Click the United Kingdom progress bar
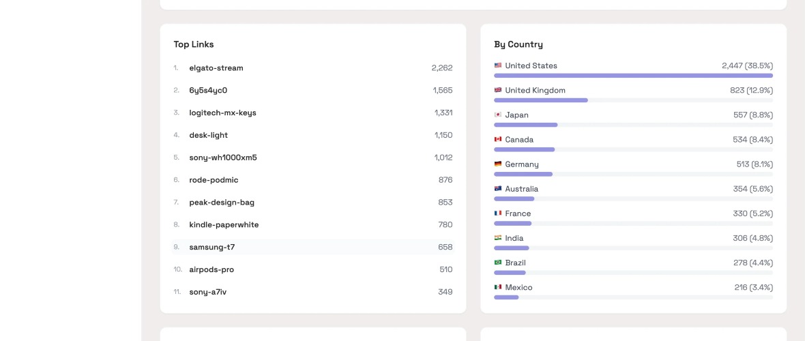The image size is (805, 341). 541,100
